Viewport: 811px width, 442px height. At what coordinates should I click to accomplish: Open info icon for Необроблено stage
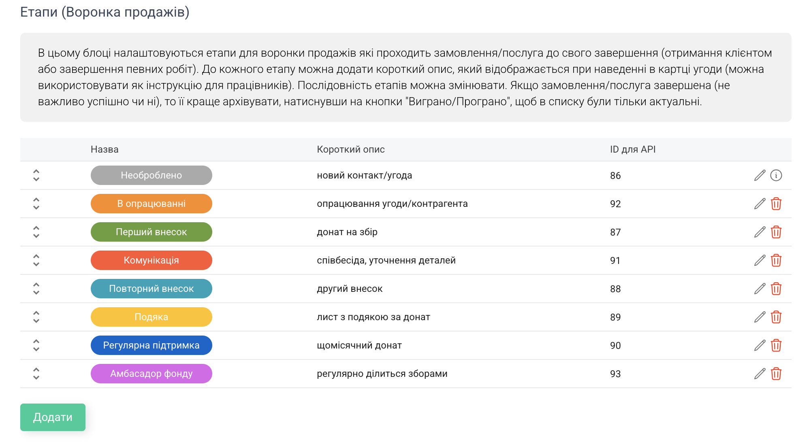tap(776, 175)
